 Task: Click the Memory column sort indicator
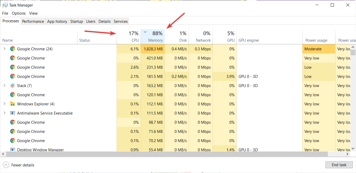point(145,32)
